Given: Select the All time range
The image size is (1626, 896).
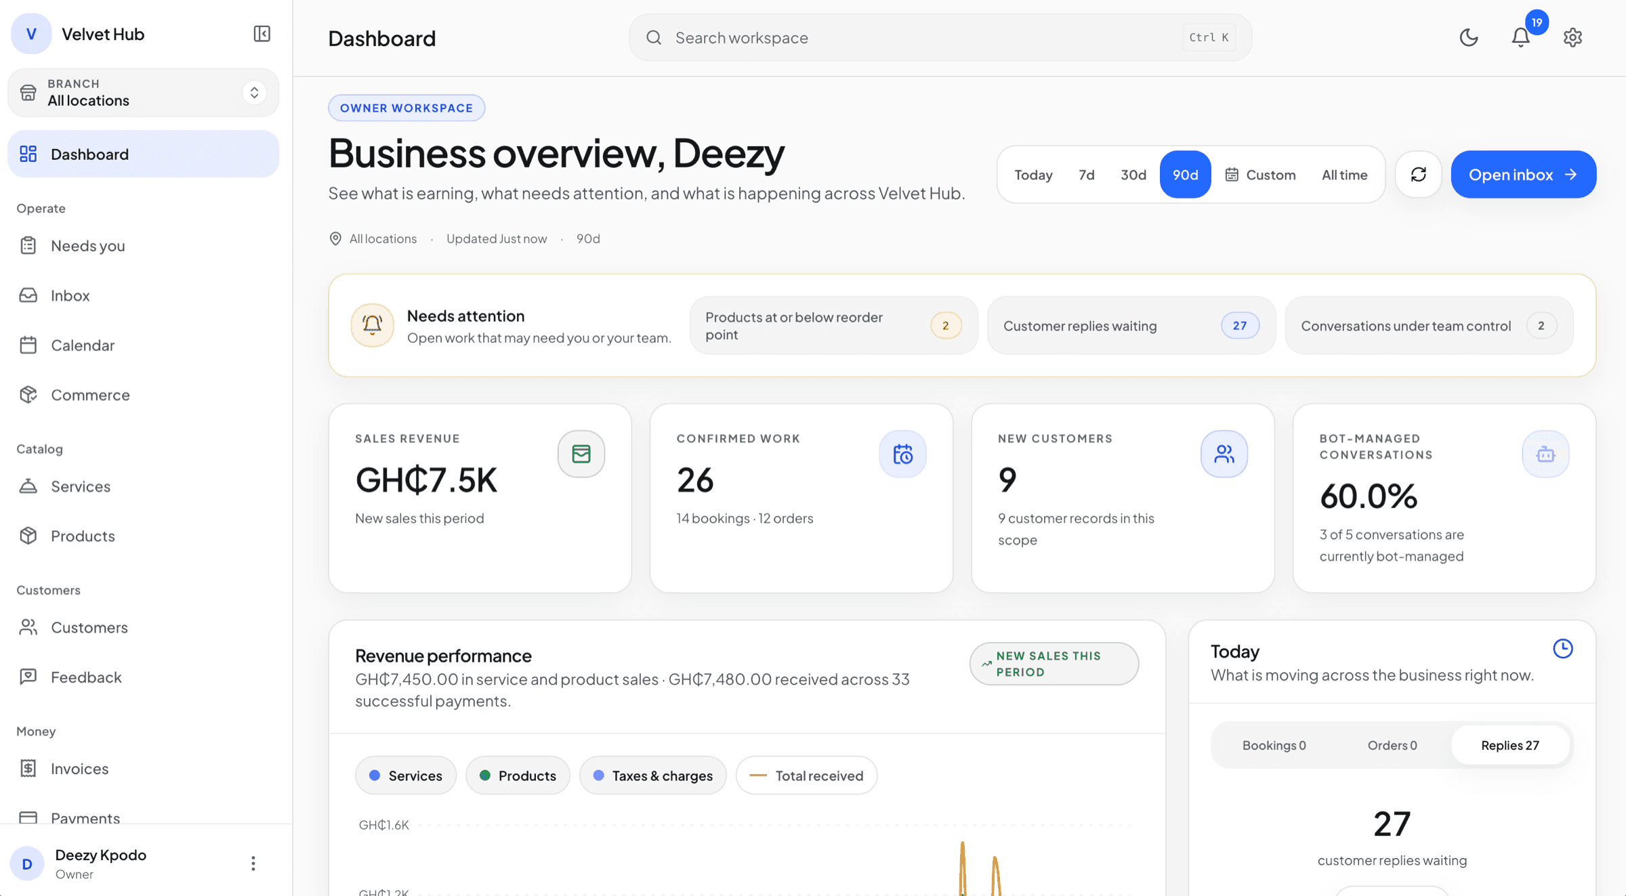Looking at the screenshot, I should (x=1344, y=175).
